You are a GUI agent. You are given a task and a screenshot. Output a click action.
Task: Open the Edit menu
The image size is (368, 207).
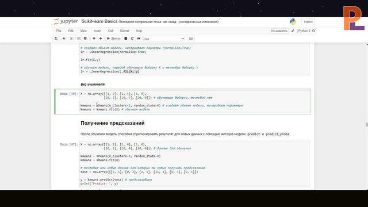71,30
